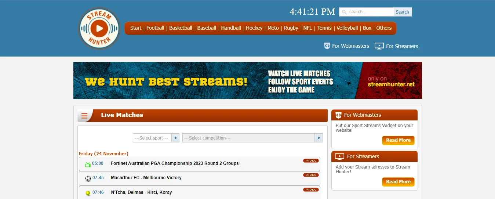Screen dimensions: 495x199
Task: Open the Macarthur FC - Melbourne Victory match
Action: click(146, 178)
